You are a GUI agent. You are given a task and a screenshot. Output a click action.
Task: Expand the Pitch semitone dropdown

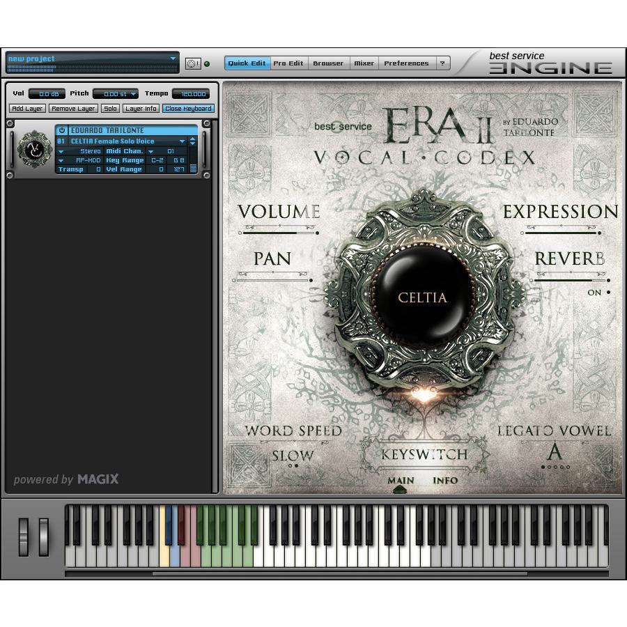click(132, 93)
